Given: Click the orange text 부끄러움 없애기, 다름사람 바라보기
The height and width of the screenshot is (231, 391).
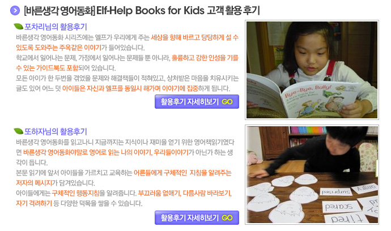Looking at the screenshot, I should point(185,193).
